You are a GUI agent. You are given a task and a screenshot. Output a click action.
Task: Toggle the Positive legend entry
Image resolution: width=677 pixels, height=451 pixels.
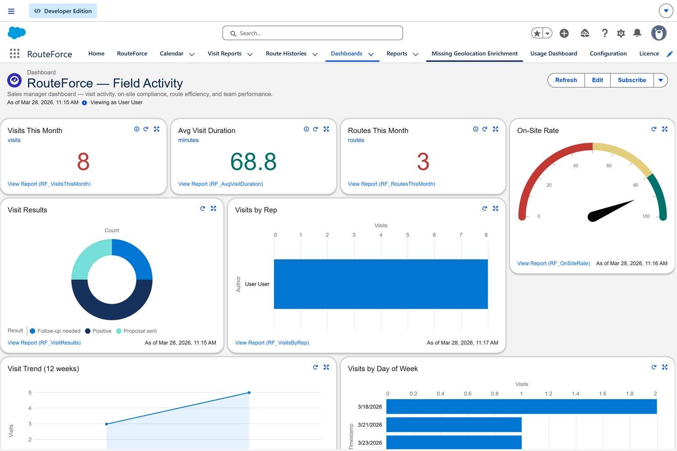coord(98,331)
